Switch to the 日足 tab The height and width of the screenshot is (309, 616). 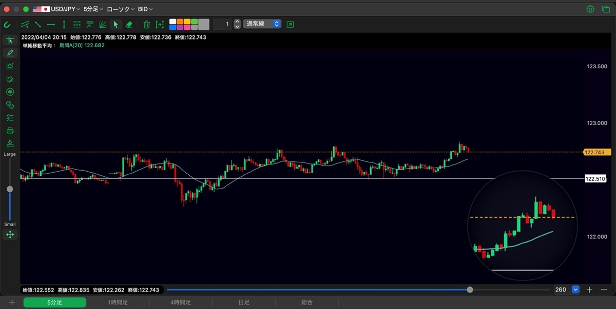click(x=244, y=302)
